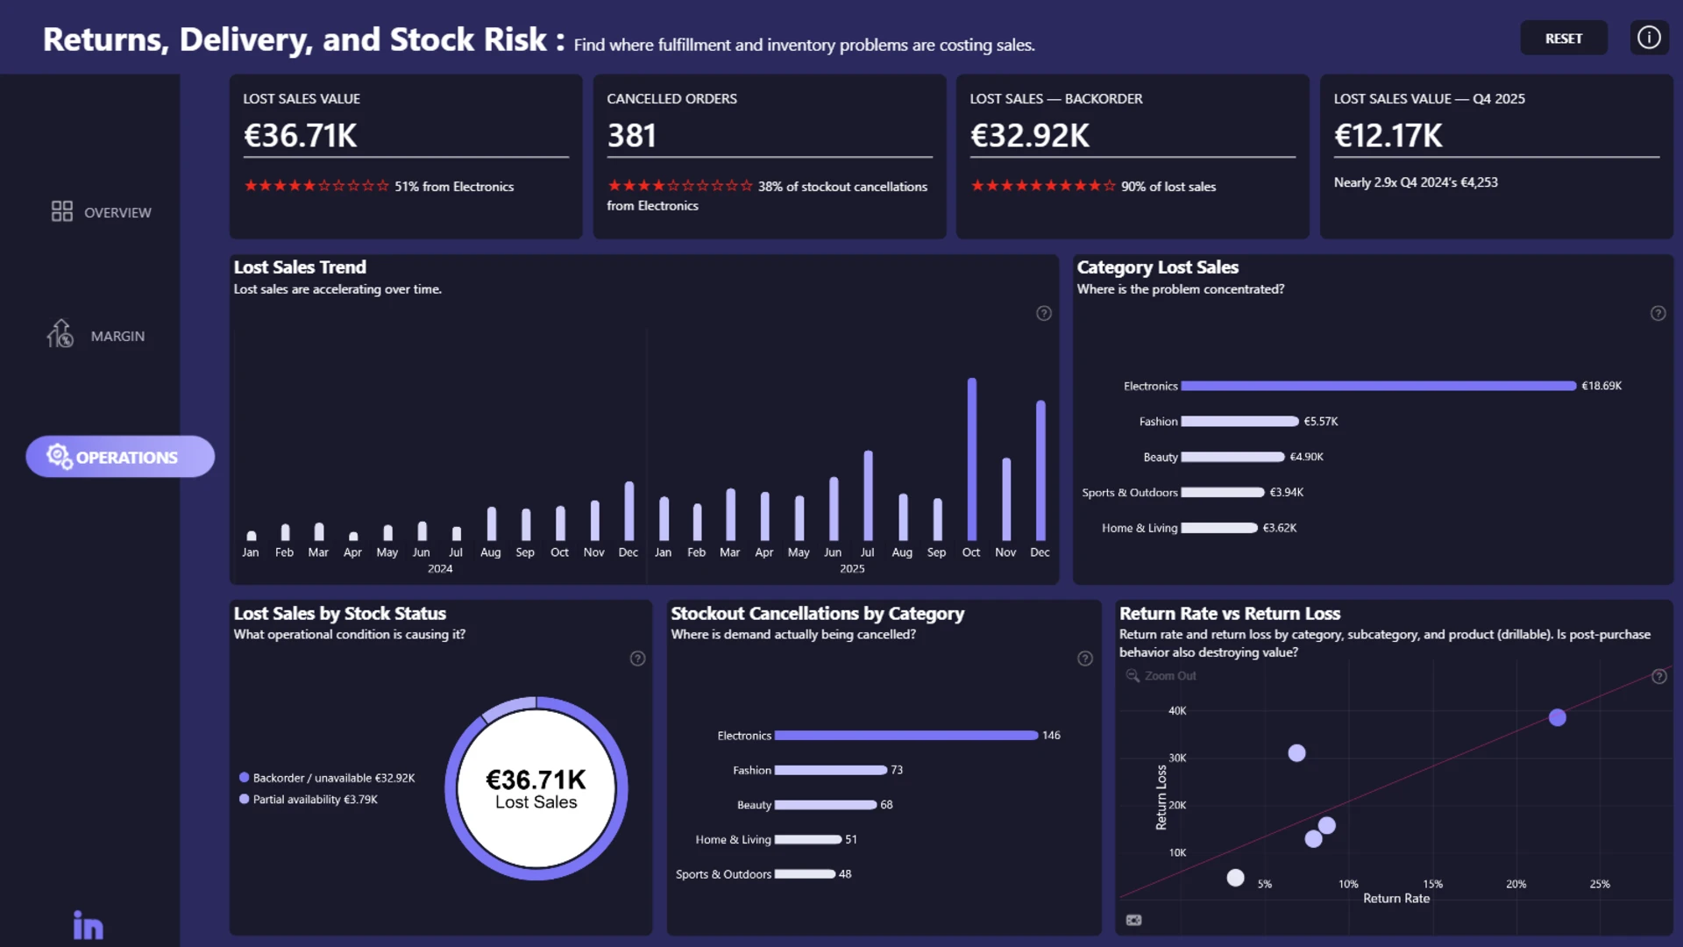Select December 2024 bar in trend chart
This screenshot has width=1683, height=947.
628,511
